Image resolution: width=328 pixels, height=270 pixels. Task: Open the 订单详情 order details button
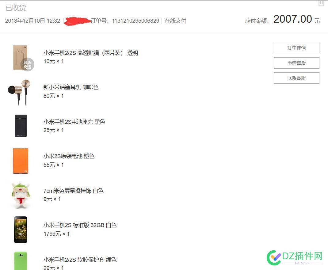pos(296,48)
